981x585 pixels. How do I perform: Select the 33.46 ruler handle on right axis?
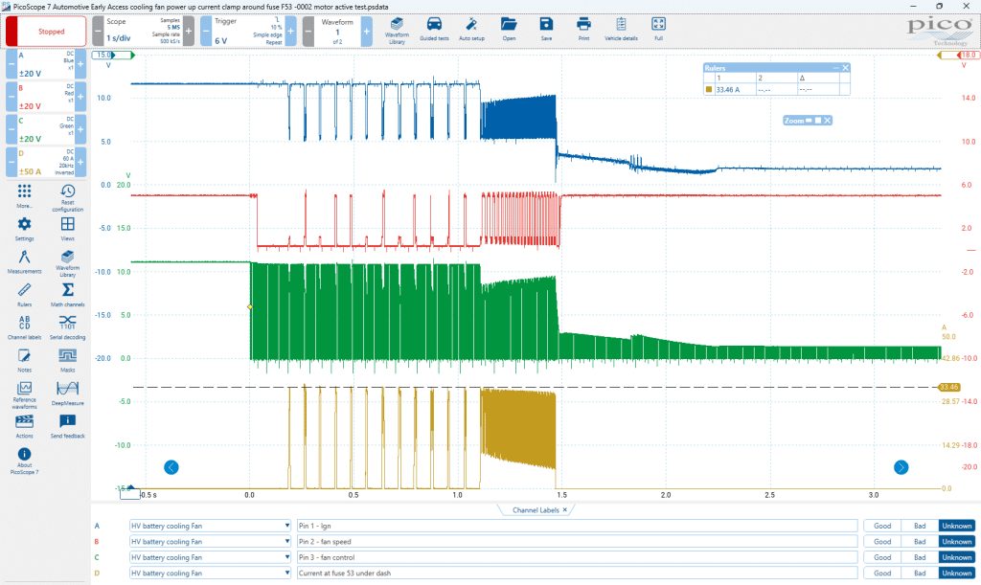pyautogui.click(x=949, y=387)
